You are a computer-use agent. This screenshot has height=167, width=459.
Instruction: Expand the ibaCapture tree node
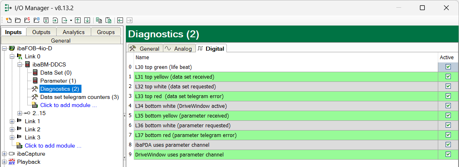[x=4, y=154]
